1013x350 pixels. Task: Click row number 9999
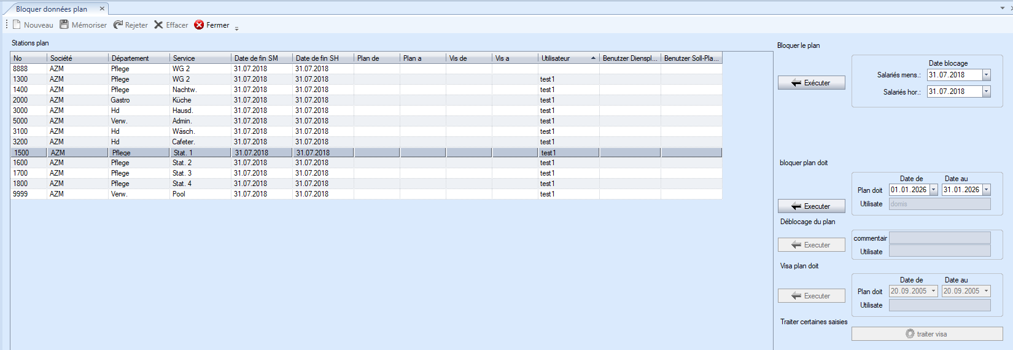point(29,194)
